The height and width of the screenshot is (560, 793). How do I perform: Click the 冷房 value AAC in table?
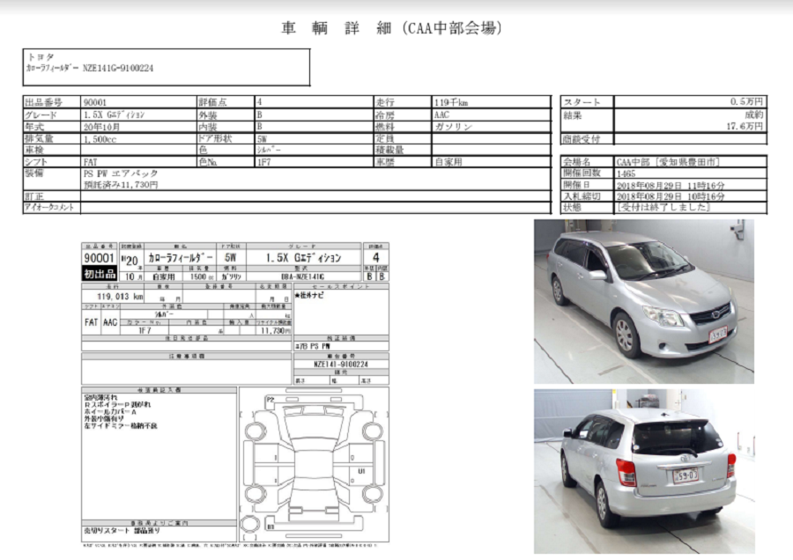(441, 114)
